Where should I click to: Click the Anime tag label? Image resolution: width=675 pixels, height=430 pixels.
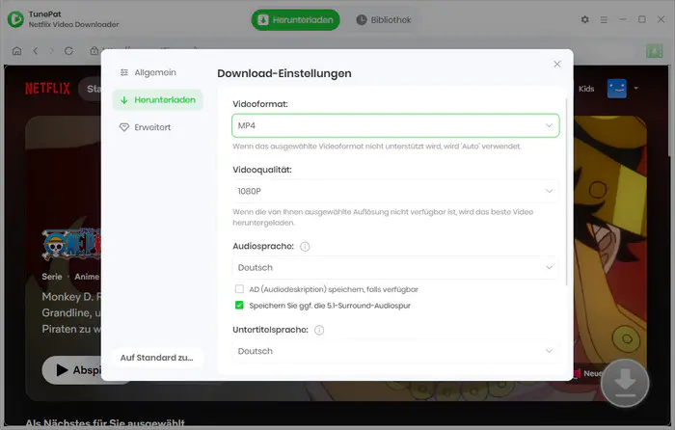pyautogui.click(x=87, y=277)
